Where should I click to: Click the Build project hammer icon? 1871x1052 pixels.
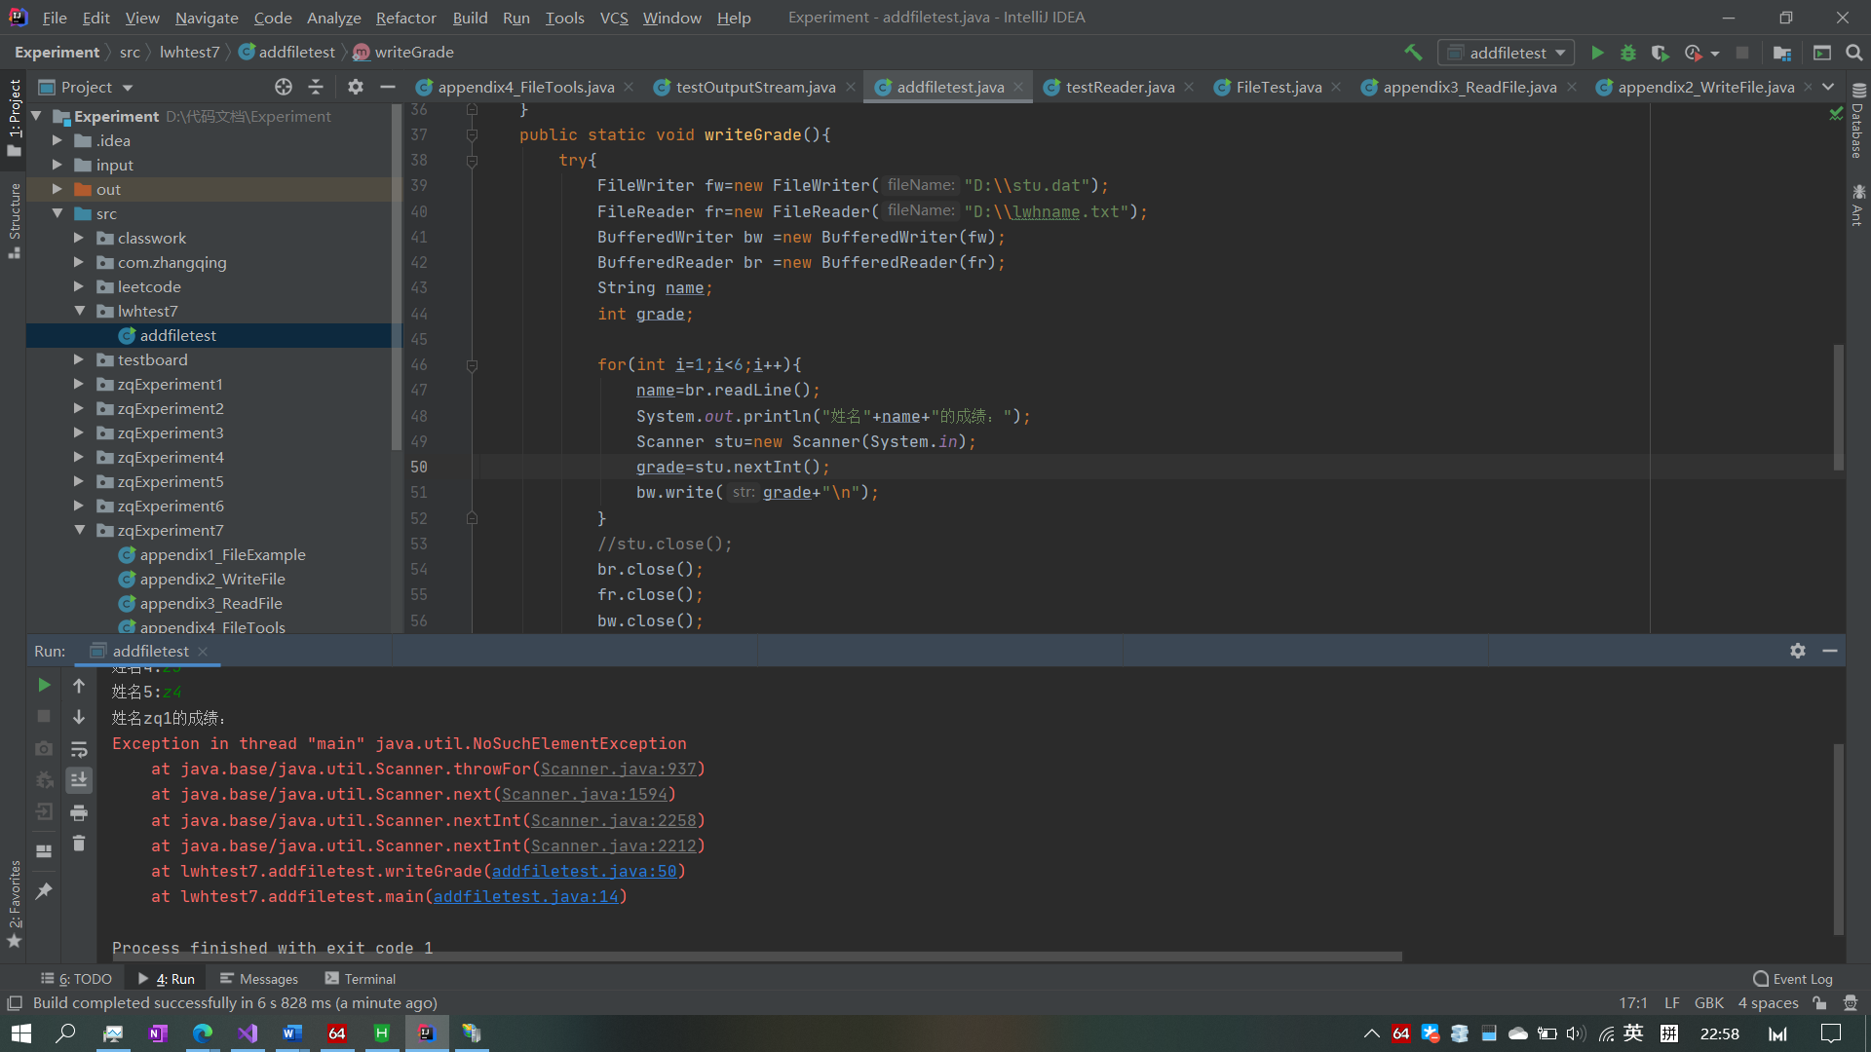pos(1412,53)
